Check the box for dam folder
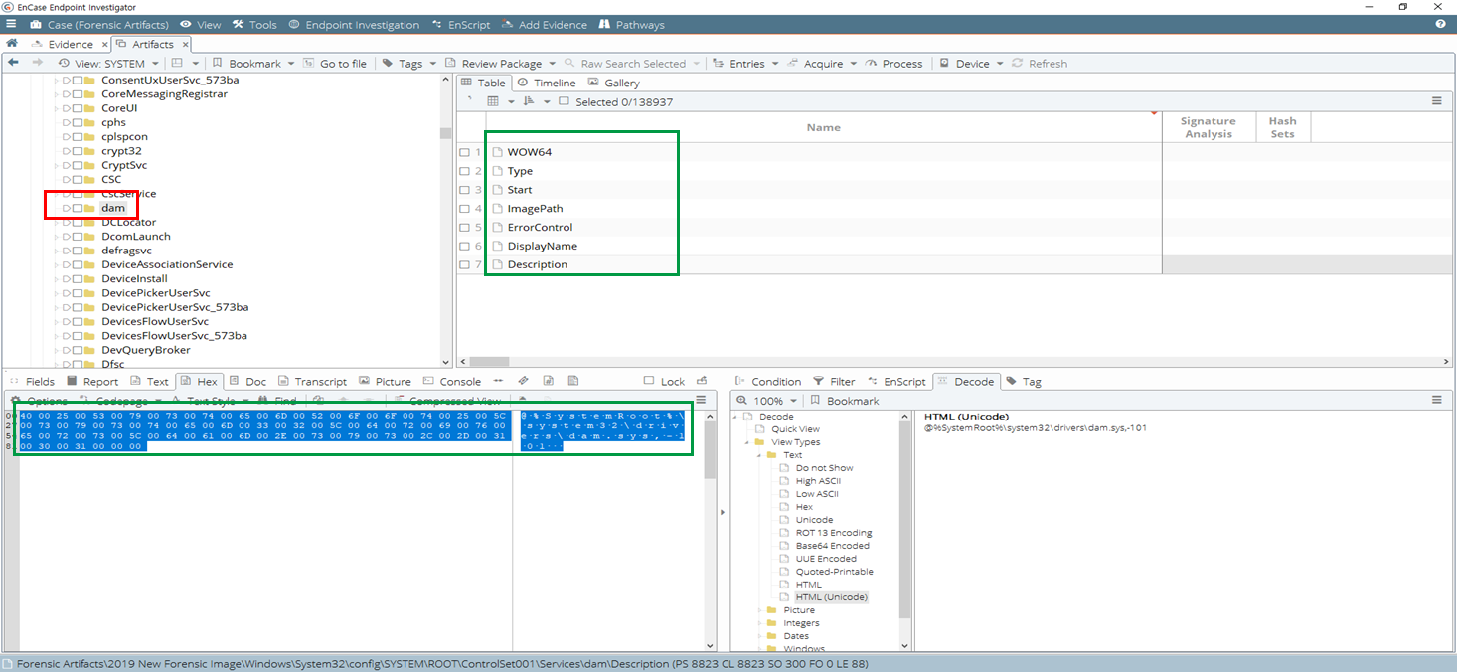Viewport: 1457px width, 672px height. (x=78, y=208)
